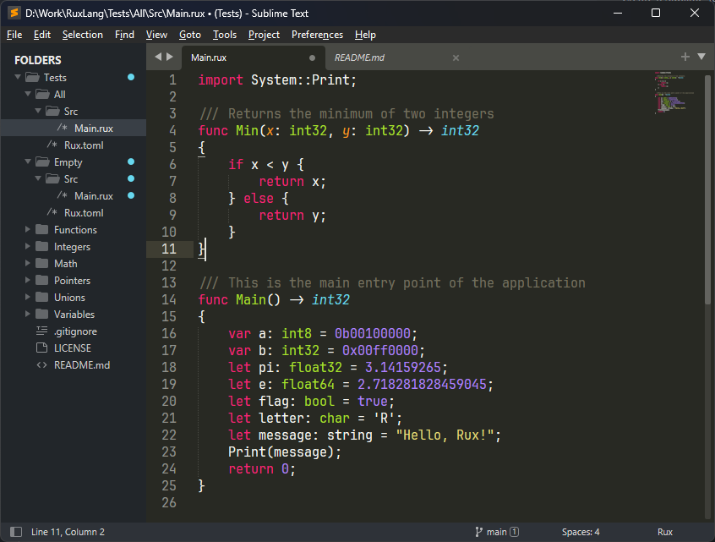
Task: Collapse the Tests folder arrow
Action: pyautogui.click(x=18, y=77)
